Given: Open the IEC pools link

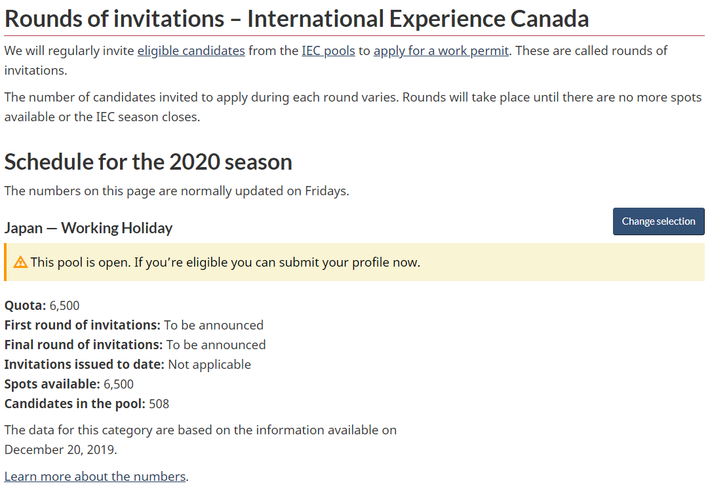Looking at the screenshot, I should (x=328, y=50).
